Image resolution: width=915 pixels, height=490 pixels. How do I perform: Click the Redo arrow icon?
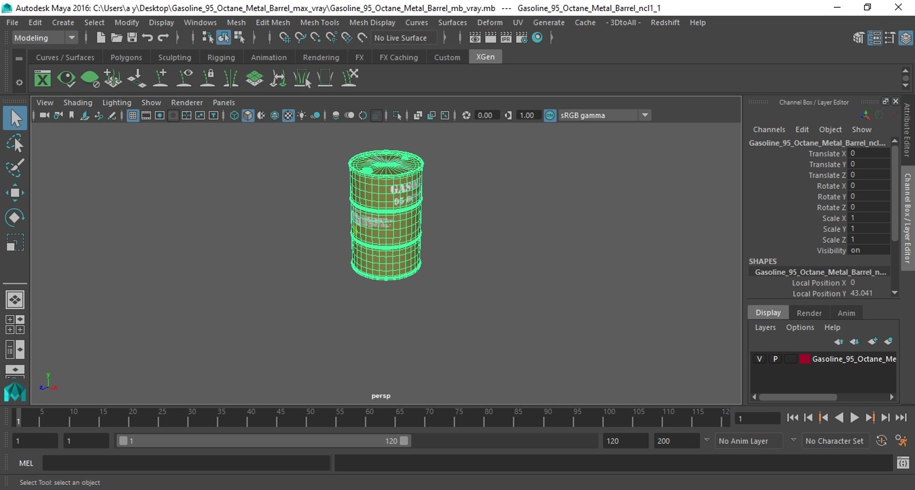click(x=163, y=38)
